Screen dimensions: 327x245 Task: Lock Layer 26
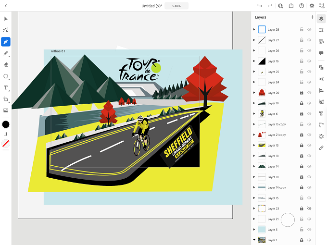(302, 50)
